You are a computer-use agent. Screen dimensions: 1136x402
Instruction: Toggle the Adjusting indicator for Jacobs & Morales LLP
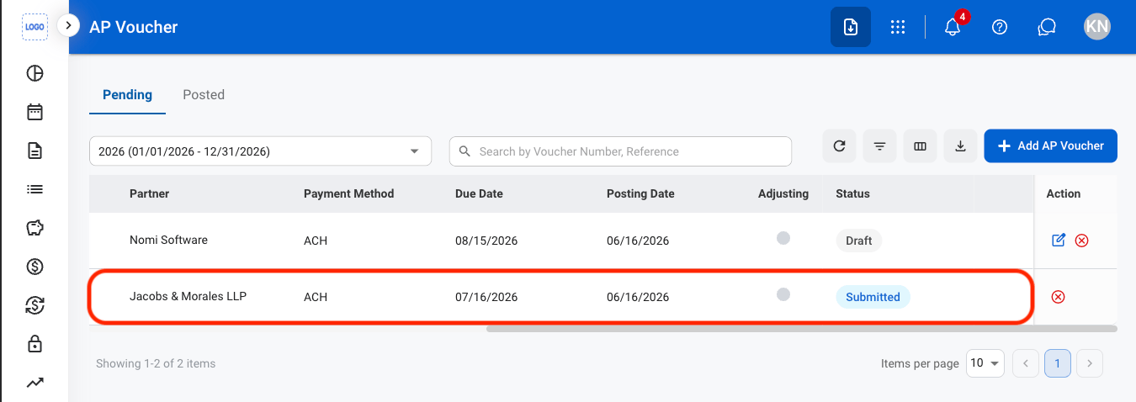pyautogui.click(x=783, y=294)
